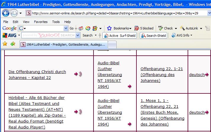The height and width of the screenshot is (132, 211).
Task: Toggle Active Surf-Shield button
Action: 120,36
